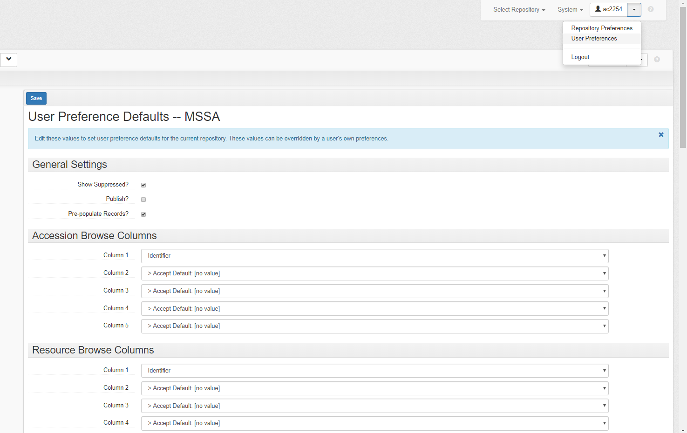Open the System menu in the top bar
Viewport: 687px width, 433px height.
(570, 10)
